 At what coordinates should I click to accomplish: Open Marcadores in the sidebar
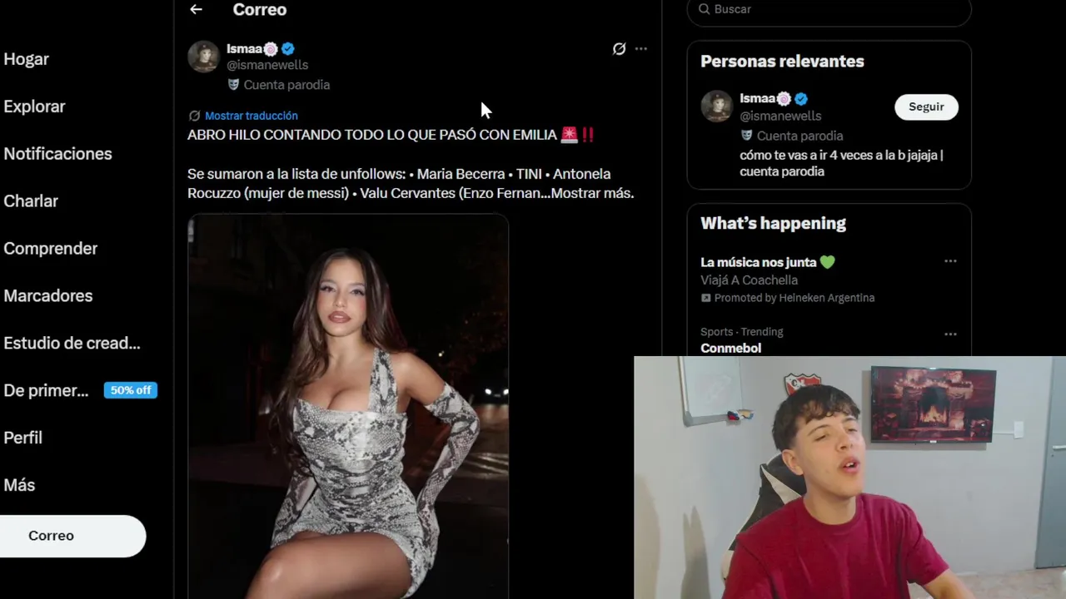(x=47, y=296)
